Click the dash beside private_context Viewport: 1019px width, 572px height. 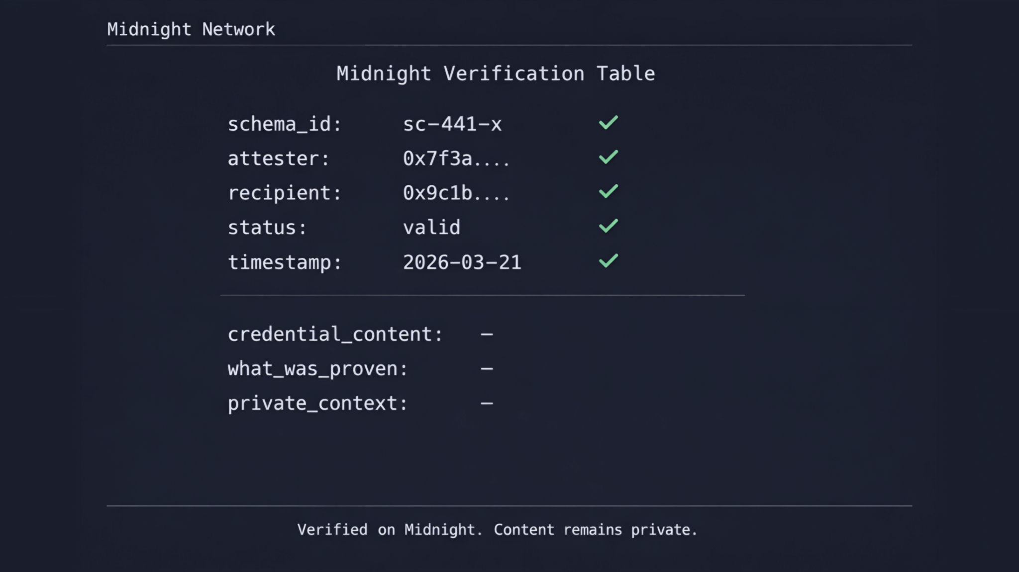(x=487, y=404)
